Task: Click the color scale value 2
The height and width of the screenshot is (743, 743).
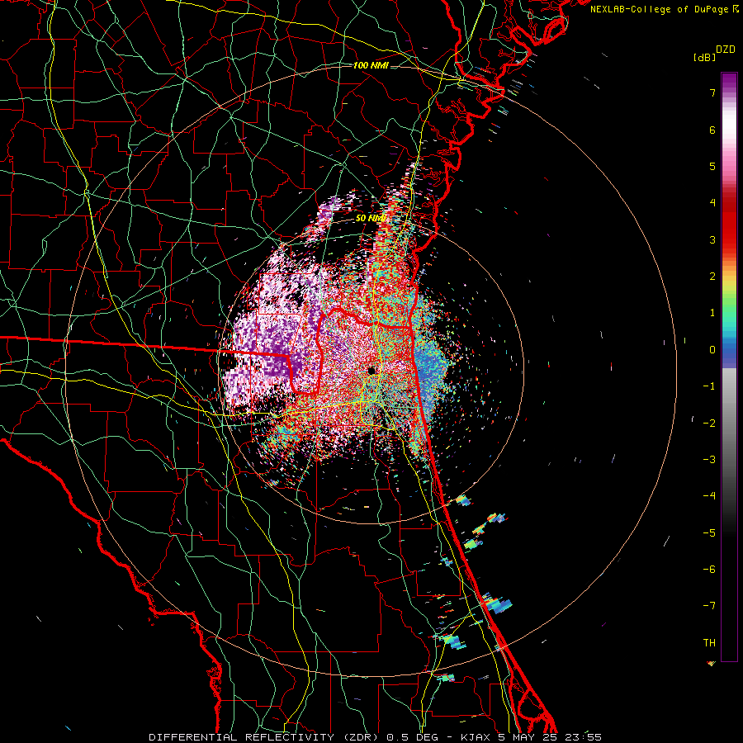Action: click(712, 277)
